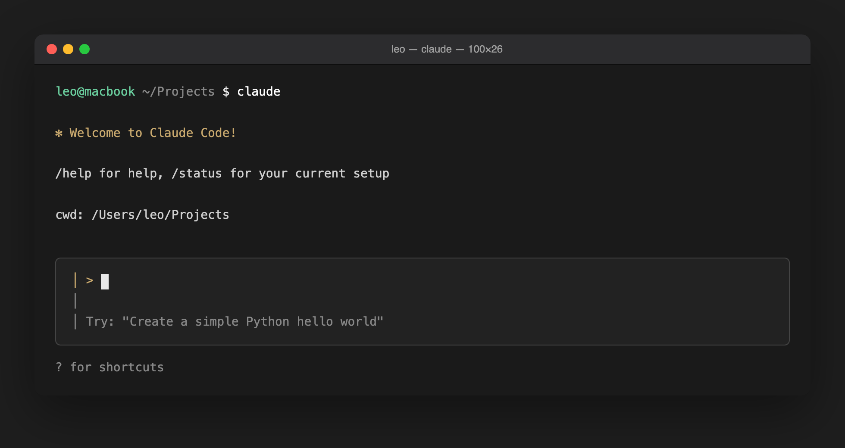Click the green fullscreen traffic light
Image resolution: width=845 pixels, height=448 pixels.
click(85, 49)
